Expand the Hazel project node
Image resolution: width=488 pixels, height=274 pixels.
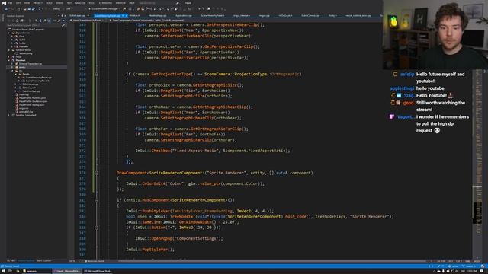[9, 56]
